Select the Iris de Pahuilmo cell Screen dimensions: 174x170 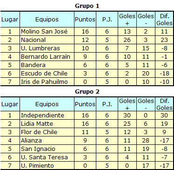click(47, 82)
